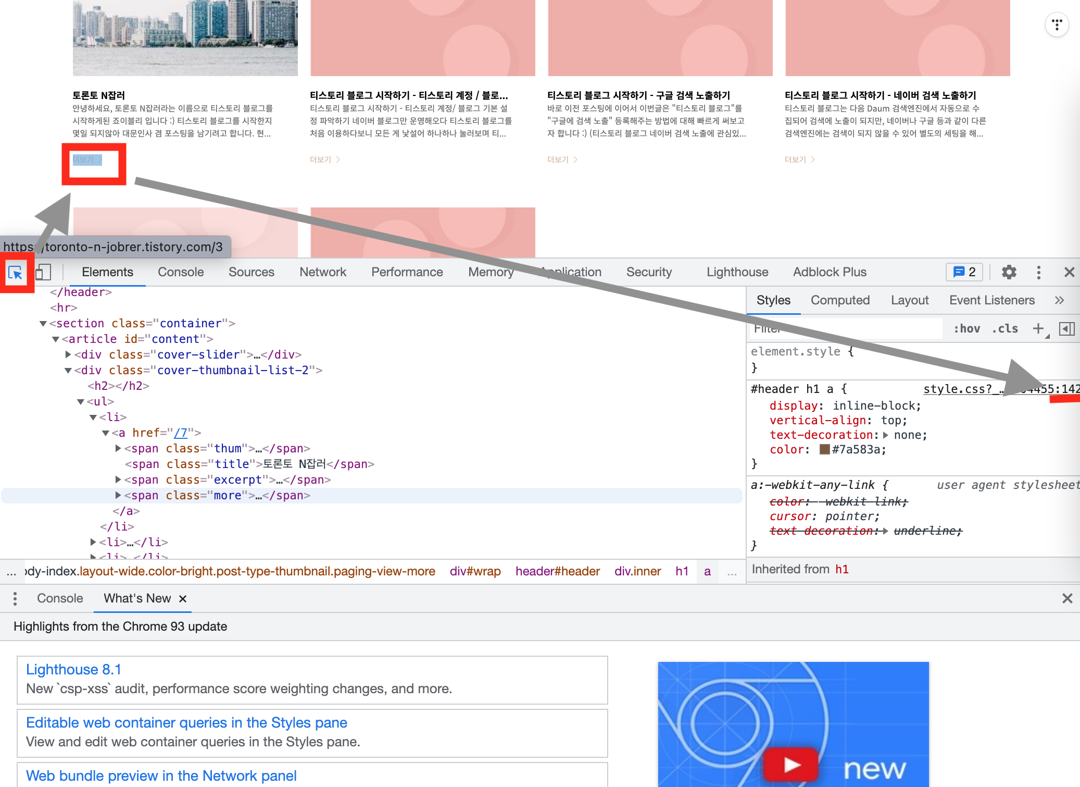Viewport: 1080px width, 787px height.
Task: Open the Computed styles tab
Action: pyautogui.click(x=840, y=300)
